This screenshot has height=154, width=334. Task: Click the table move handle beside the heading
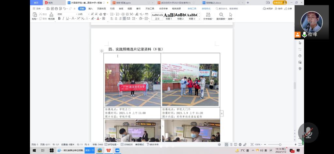pos(102,51)
